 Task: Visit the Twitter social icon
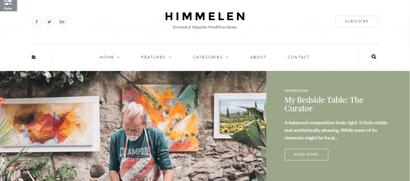49,22
